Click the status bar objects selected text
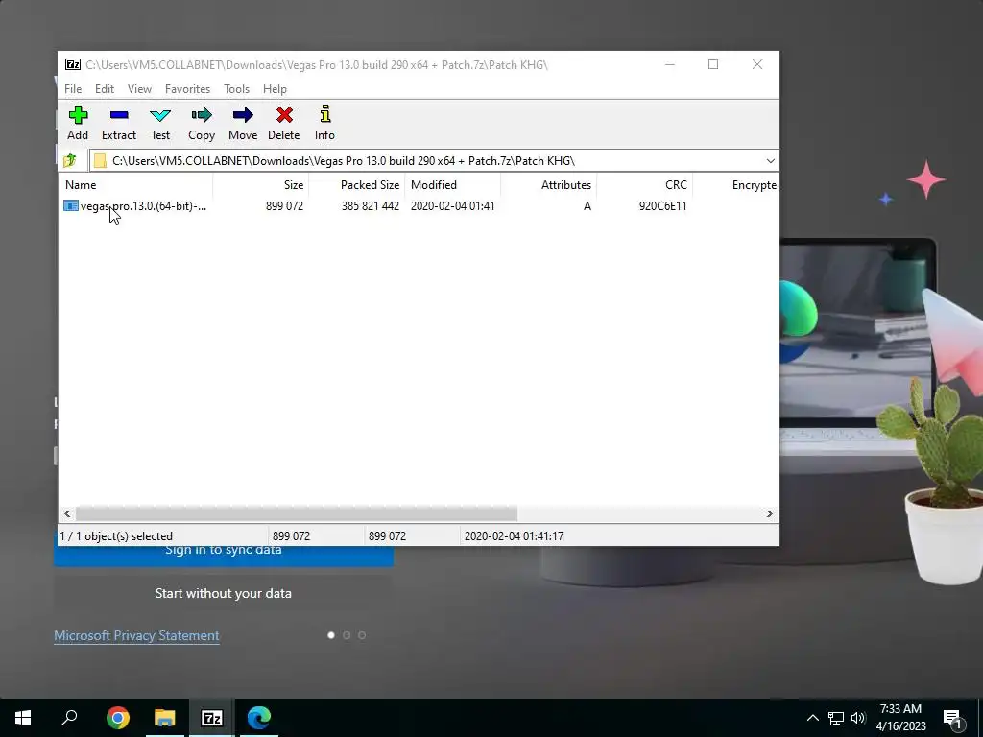 pos(116,535)
